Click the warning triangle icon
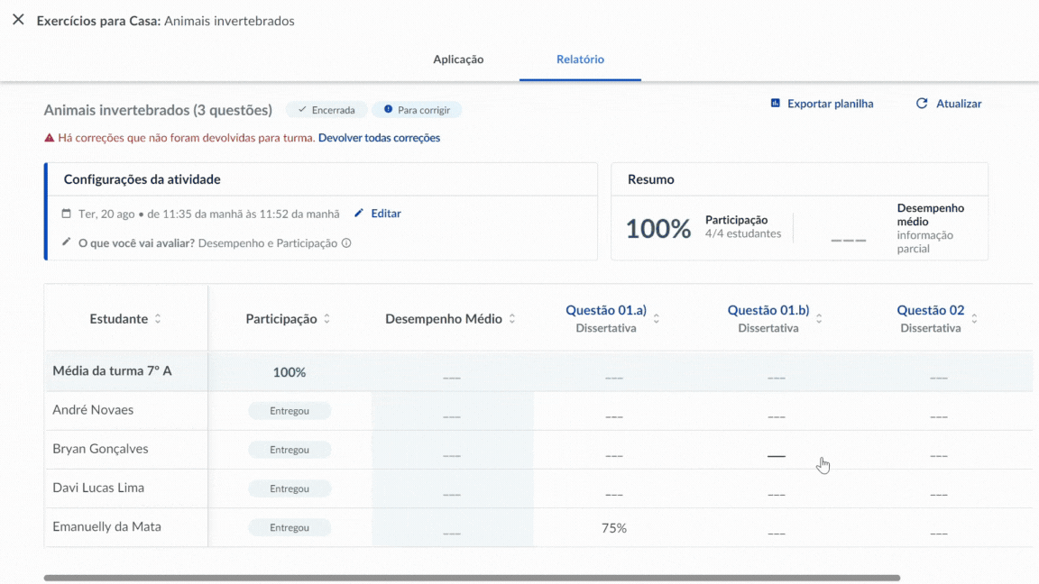1039x584 pixels. pos(50,138)
